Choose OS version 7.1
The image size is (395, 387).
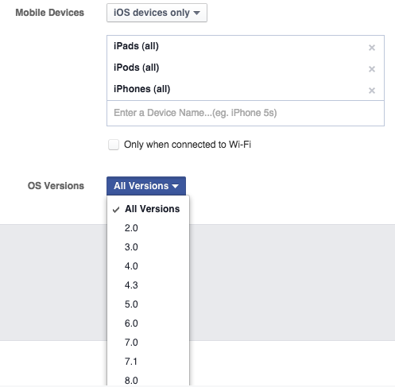(x=149, y=362)
